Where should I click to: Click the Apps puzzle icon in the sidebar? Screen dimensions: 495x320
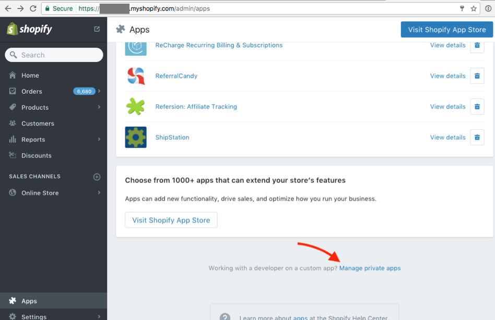point(13,301)
